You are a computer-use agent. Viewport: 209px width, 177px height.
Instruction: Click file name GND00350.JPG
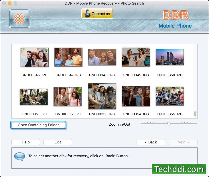tap(169, 75)
